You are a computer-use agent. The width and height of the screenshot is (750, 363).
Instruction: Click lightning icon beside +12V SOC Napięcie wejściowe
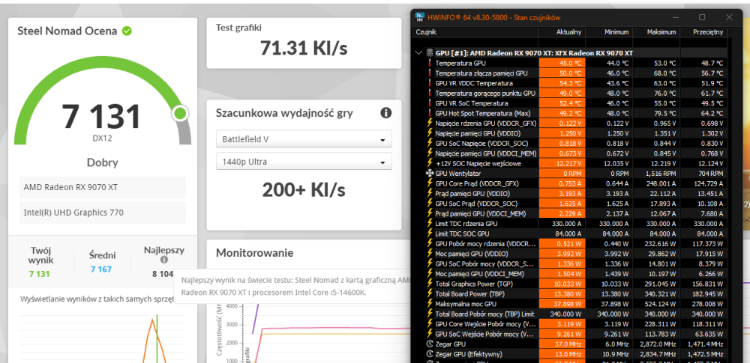[x=430, y=163]
